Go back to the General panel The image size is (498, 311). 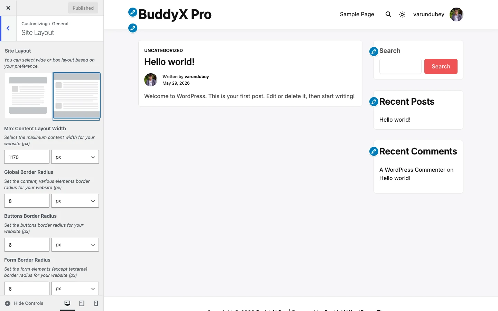coord(8,28)
